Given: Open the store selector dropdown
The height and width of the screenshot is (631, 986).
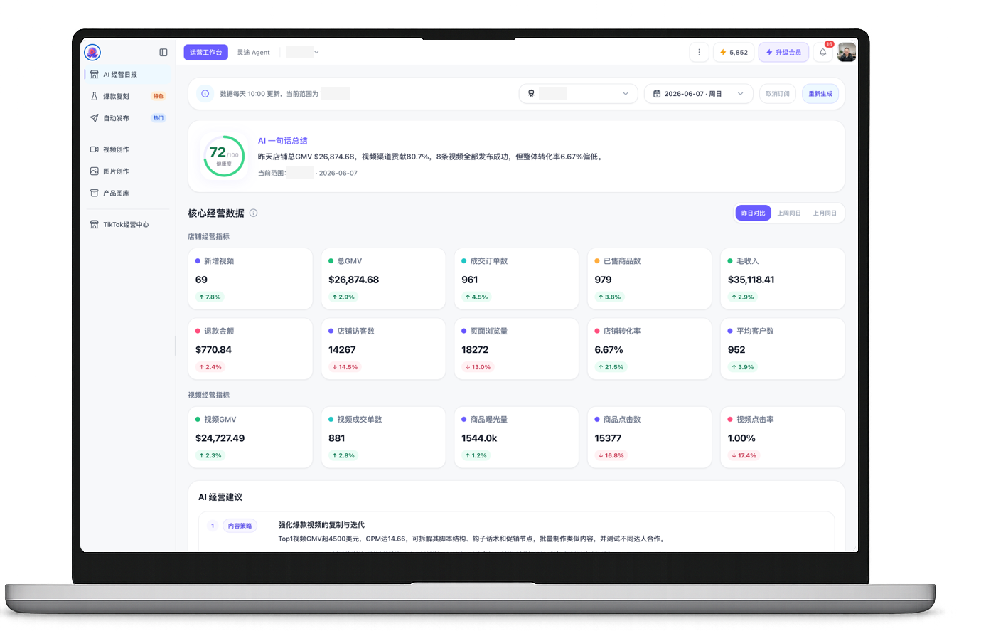Looking at the screenshot, I should pyautogui.click(x=578, y=93).
